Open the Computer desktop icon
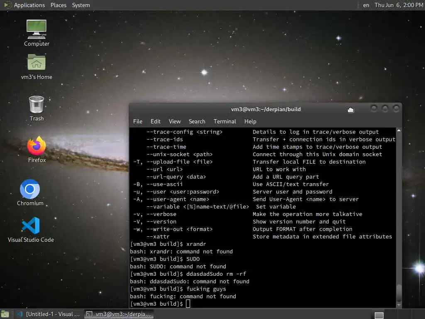 coord(37,33)
